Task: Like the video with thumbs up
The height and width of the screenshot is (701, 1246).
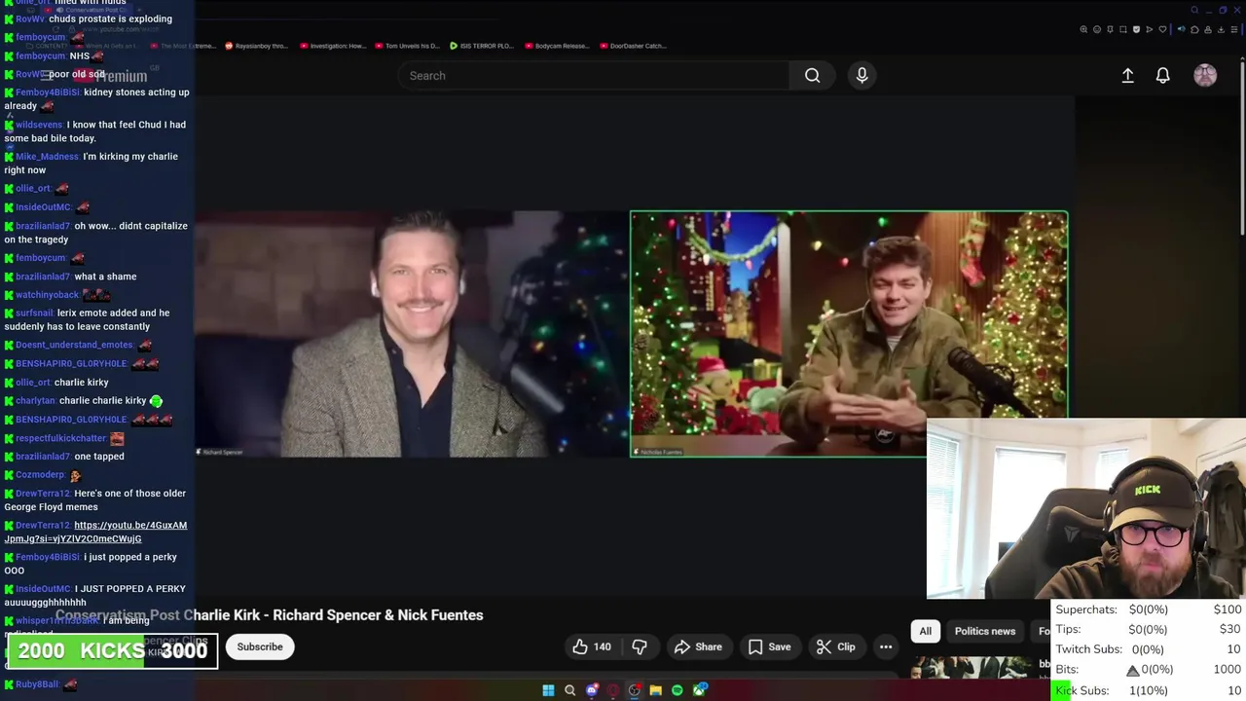Action: click(592, 646)
